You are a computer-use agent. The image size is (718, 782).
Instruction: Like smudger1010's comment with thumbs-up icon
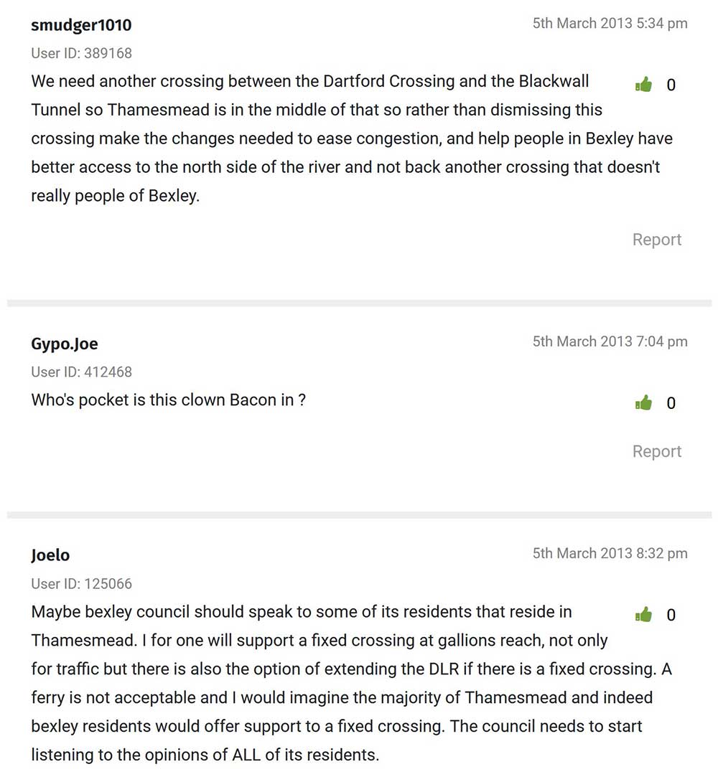point(643,85)
